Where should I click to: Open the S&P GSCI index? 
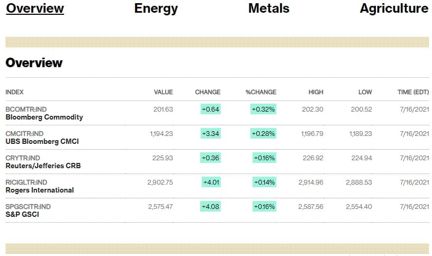tap(22, 214)
